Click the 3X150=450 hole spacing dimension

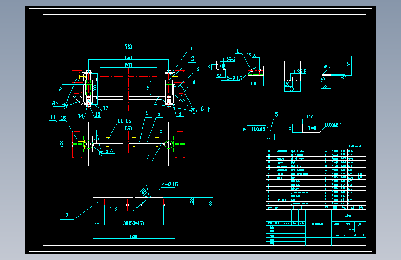pyautogui.click(x=134, y=223)
